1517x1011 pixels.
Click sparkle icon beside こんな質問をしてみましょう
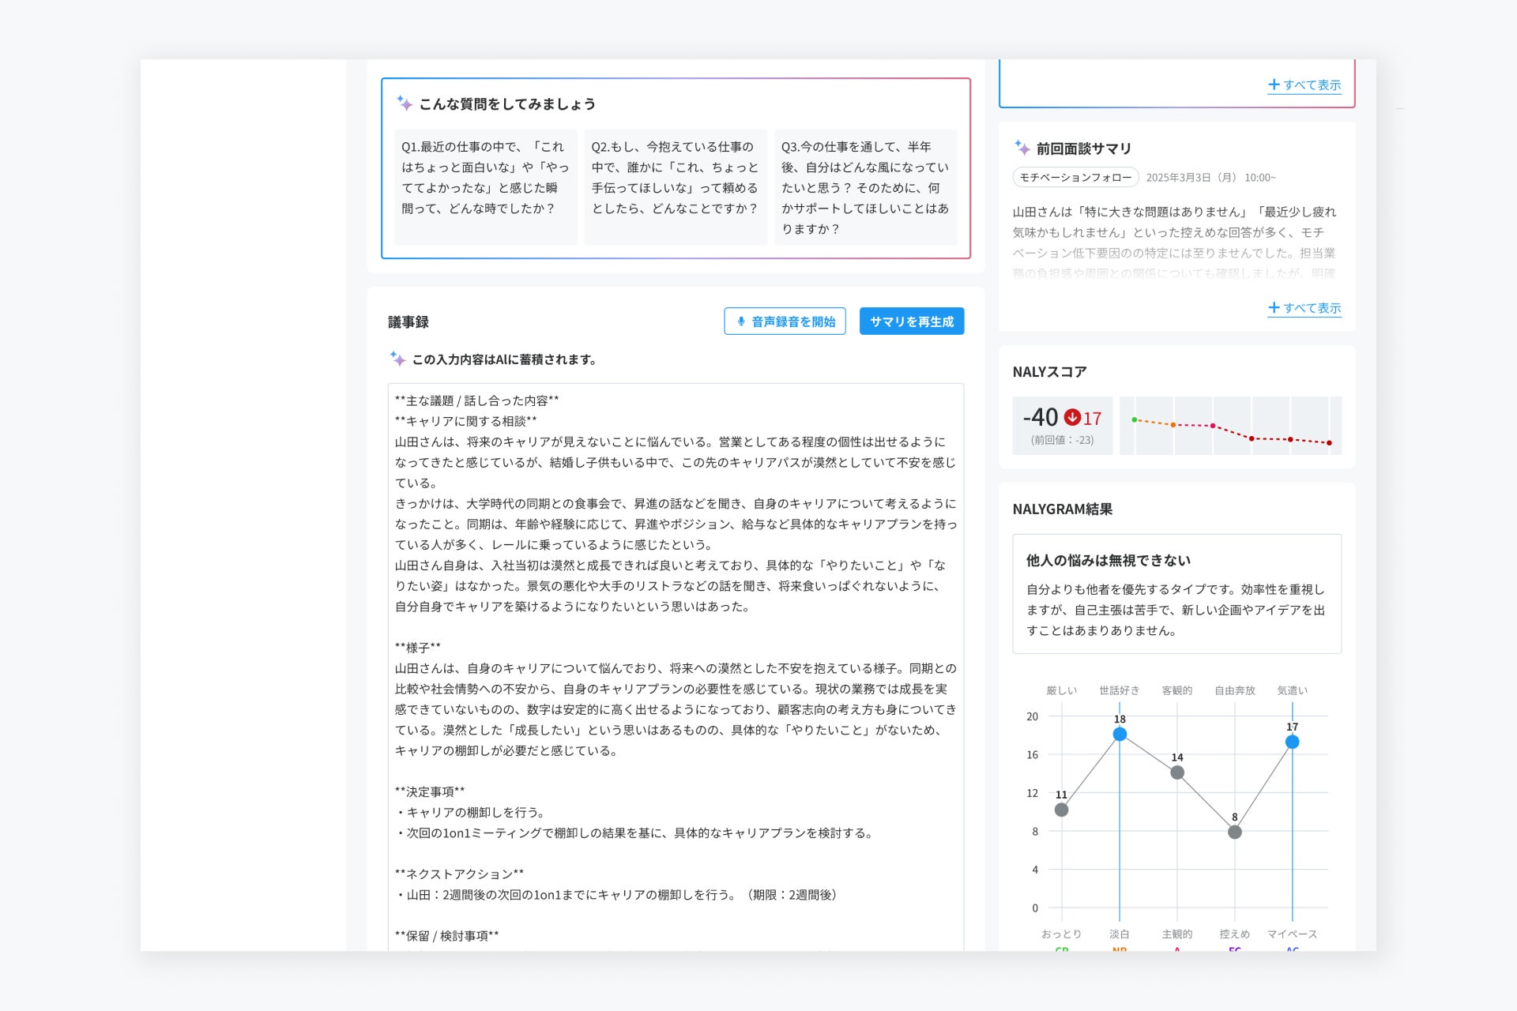[404, 103]
